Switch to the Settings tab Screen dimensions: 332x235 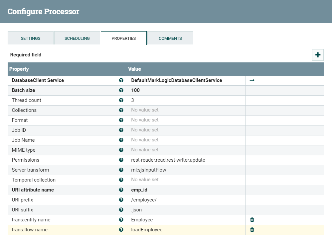[x=30, y=38]
